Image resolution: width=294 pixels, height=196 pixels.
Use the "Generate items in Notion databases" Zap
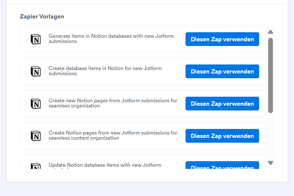coord(222,39)
